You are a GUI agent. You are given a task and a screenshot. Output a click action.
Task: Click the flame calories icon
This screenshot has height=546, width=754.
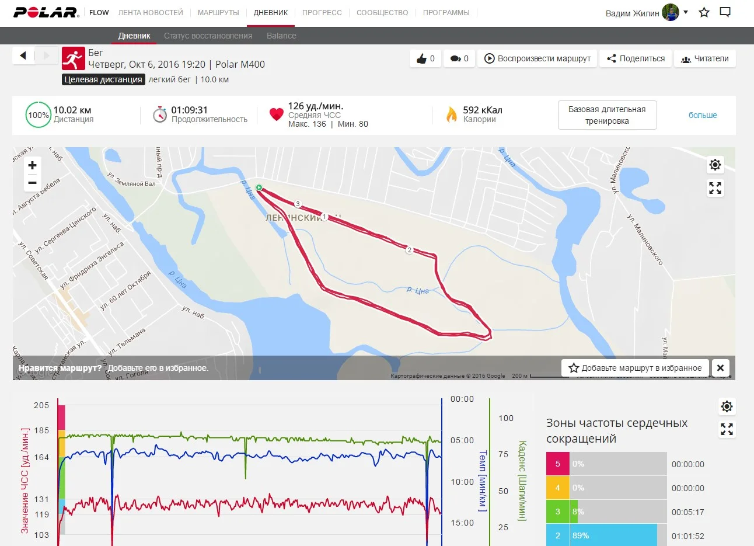click(x=452, y=114)
